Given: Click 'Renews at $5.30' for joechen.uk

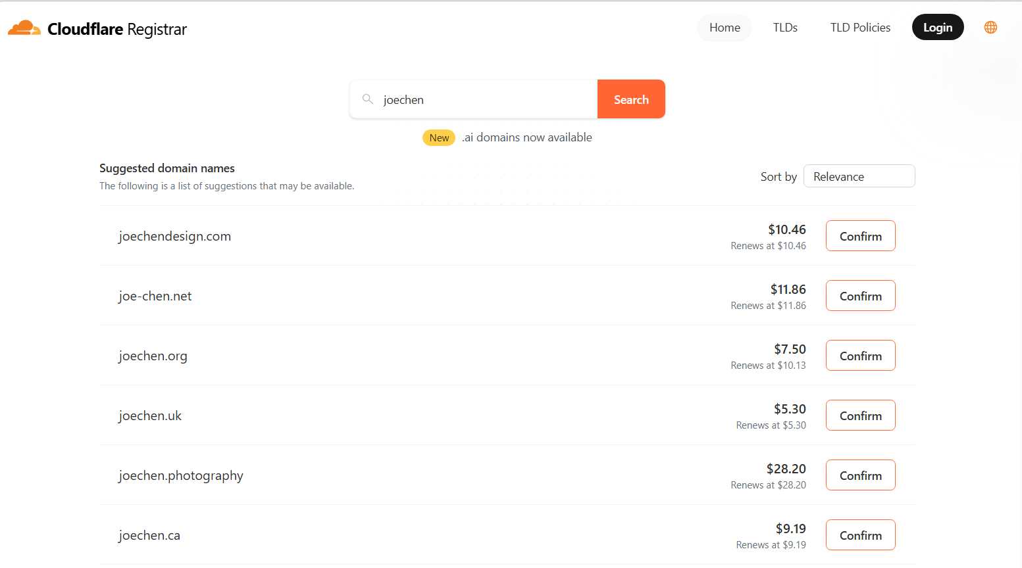Looking at the screenshot, I should (771, 425).
